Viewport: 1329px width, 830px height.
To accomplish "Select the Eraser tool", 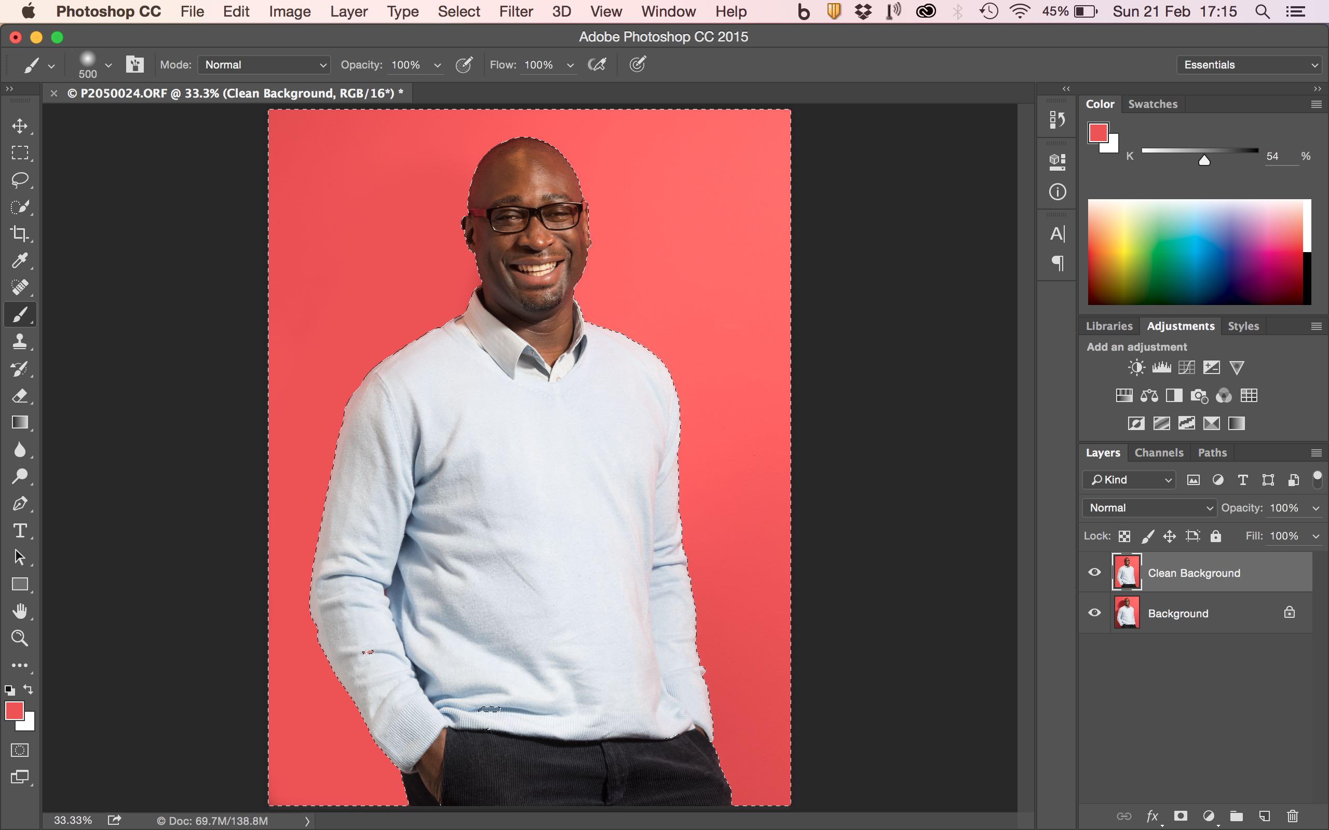I will [20, 395].
